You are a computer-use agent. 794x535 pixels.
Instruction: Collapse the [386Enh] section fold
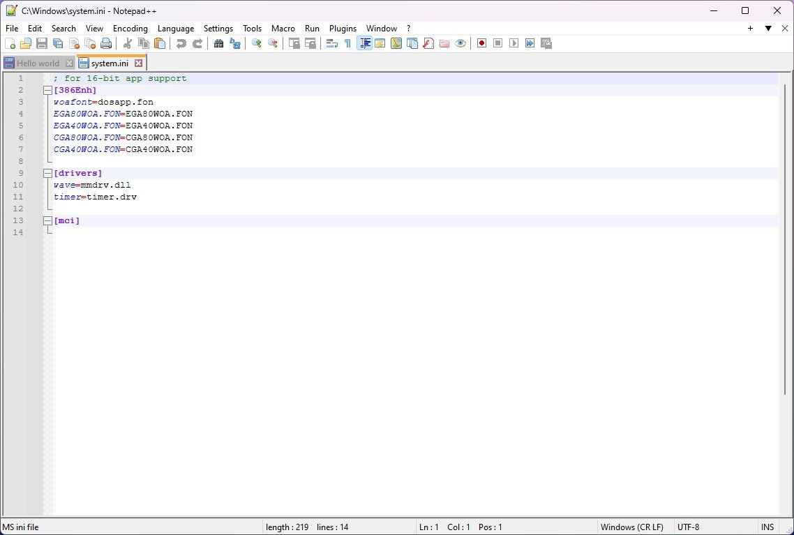pos(47,91)
